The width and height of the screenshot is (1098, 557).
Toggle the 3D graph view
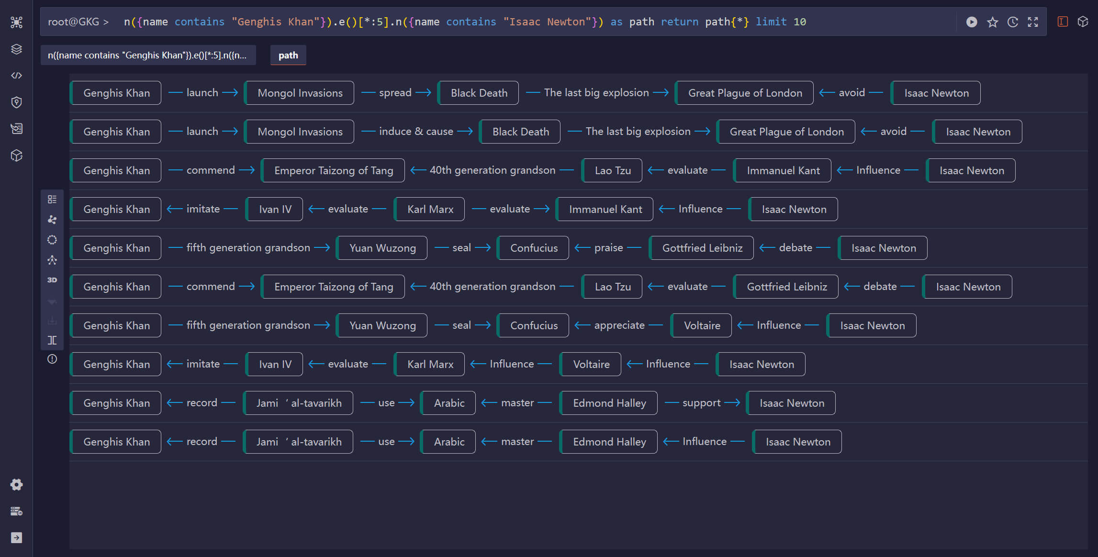52,280
